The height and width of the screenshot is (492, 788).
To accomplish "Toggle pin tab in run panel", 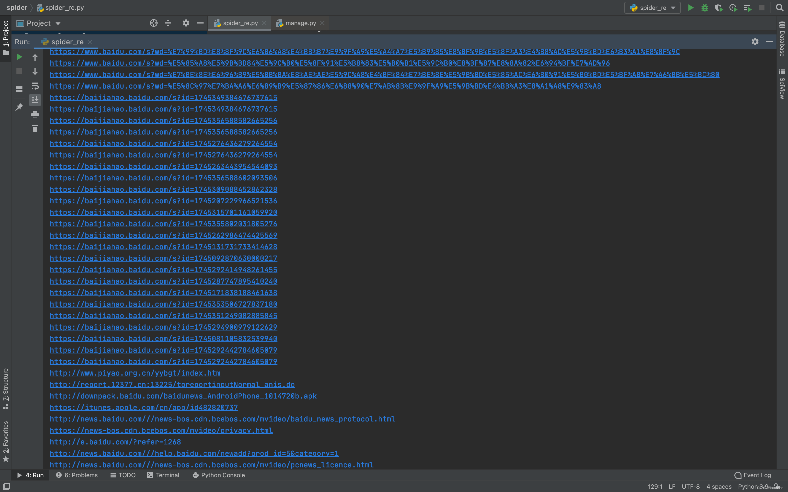I will (19, 107).
